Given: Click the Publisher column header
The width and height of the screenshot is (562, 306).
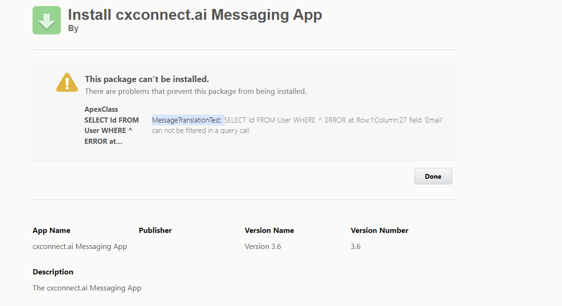Looking at the screenshot, I should click(x=155, y=231).
